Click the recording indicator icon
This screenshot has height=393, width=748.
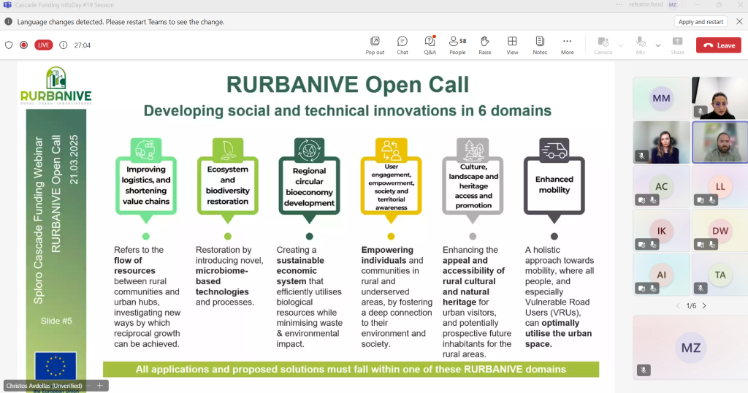23,45
